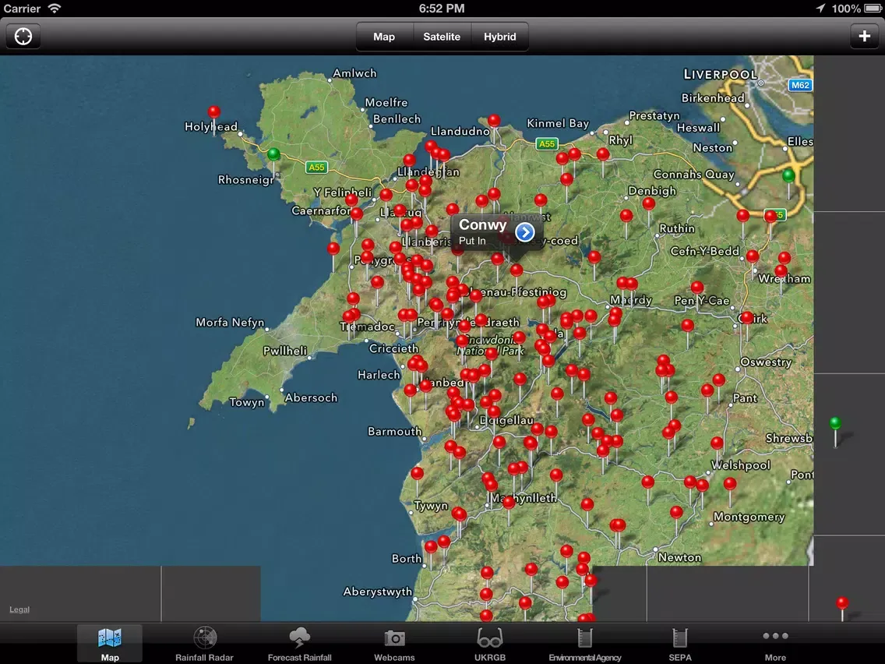Tap the plus add button
885x664 pixels.
tap(864, 37)
